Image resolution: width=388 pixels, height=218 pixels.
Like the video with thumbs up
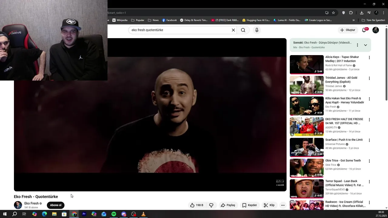pyautogui.click(x=197, y=205)
